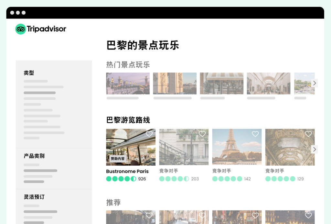Heart the third 推荐 card

coord(255,215)
